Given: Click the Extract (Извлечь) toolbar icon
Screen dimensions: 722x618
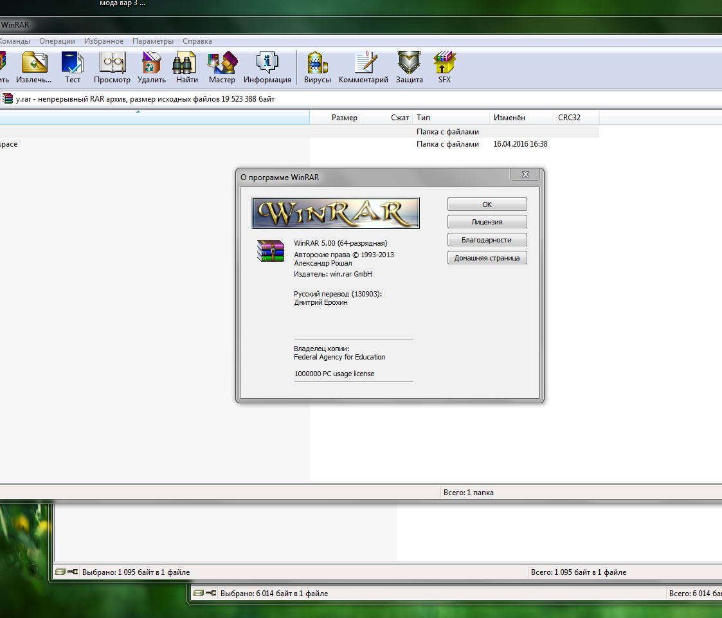Looking at the screenshot, I should tap(34, 64).
